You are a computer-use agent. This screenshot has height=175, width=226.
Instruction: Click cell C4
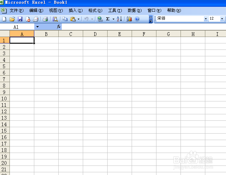coord(71,59)
